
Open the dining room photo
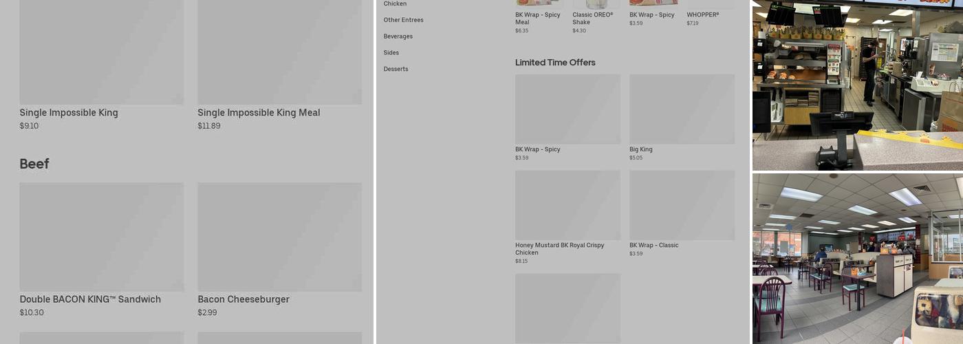(x=857, y=258)
